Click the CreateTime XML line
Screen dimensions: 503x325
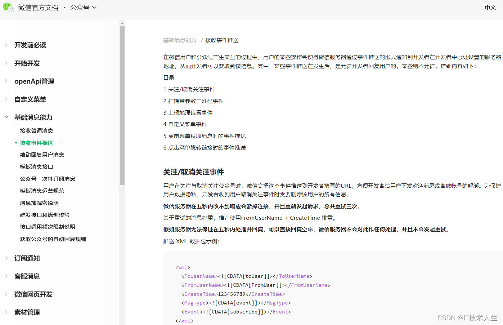point(233,294)
